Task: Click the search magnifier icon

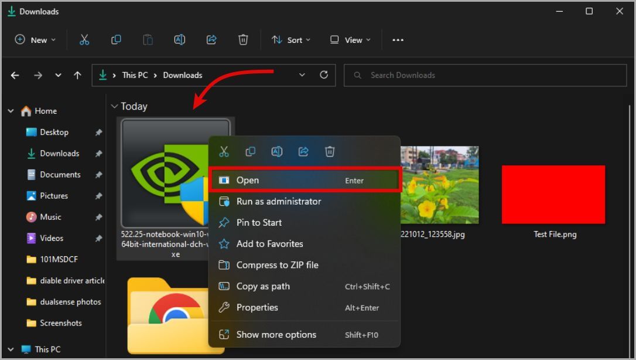Action: [x=357, y=75]
